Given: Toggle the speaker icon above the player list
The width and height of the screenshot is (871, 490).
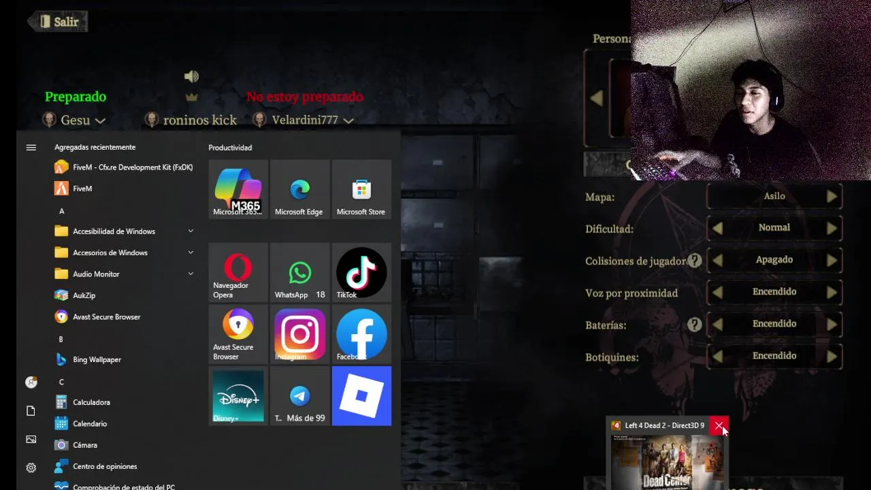Looking at the screenshot, I should click(191, 76).
